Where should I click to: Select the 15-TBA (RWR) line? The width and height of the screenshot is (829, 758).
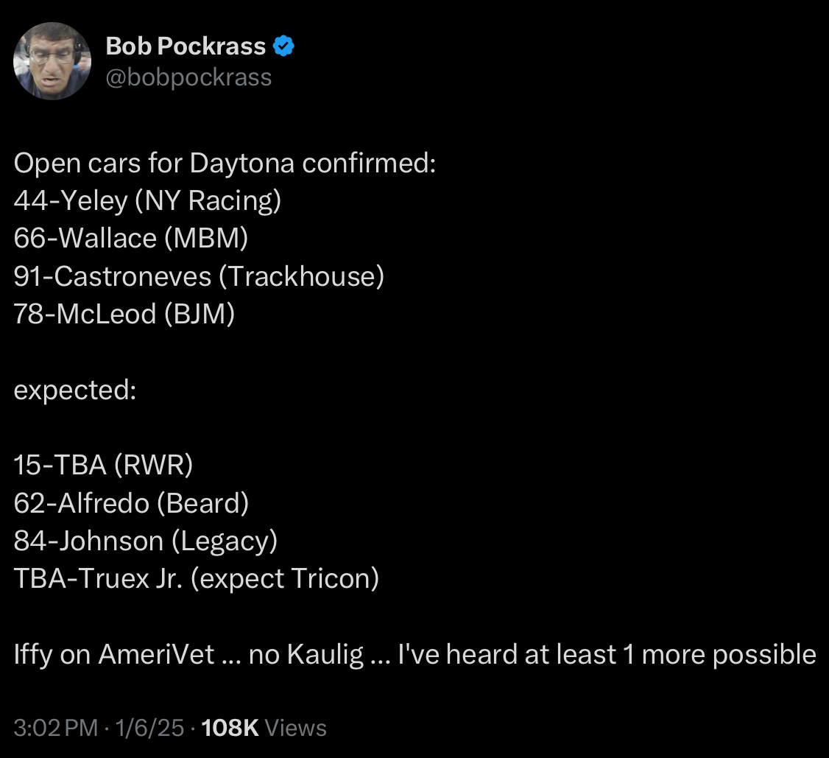coord(103,465)
